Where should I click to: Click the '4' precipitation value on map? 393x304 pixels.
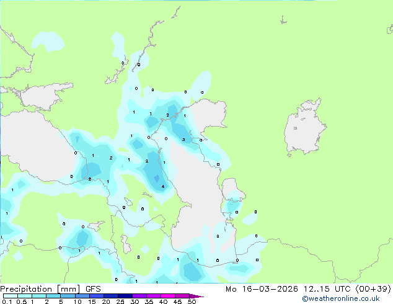pos(163,186)
